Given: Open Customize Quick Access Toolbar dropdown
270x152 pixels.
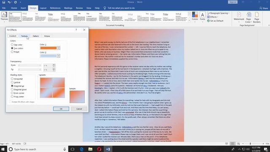Looking at the screenshot, I should coord(20,2).
